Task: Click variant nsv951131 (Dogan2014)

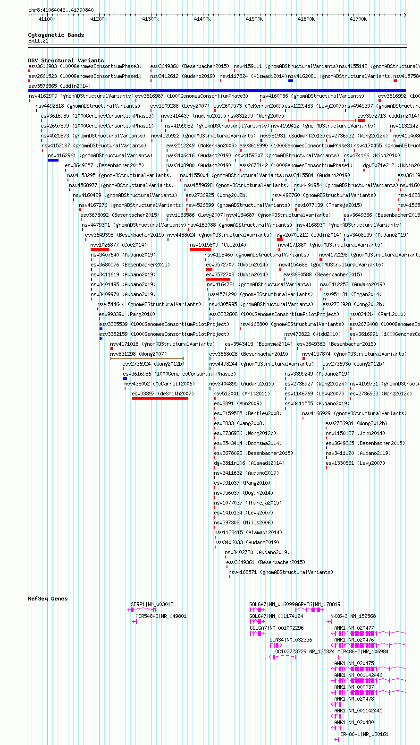Action: pyautogui.click(x=352, y=294)
